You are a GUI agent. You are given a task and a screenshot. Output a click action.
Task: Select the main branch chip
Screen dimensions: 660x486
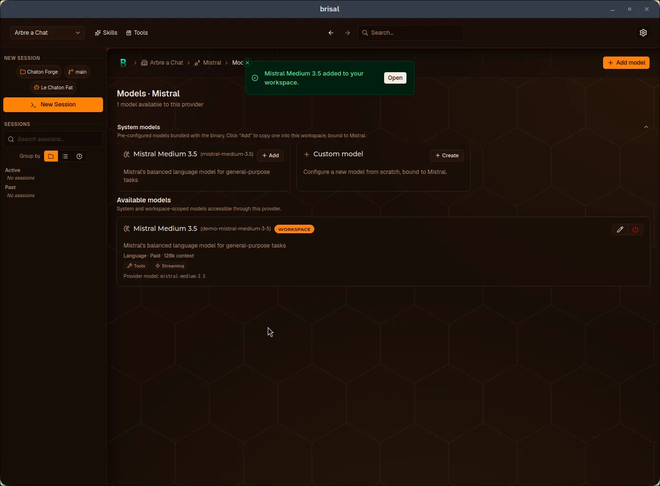77,72
